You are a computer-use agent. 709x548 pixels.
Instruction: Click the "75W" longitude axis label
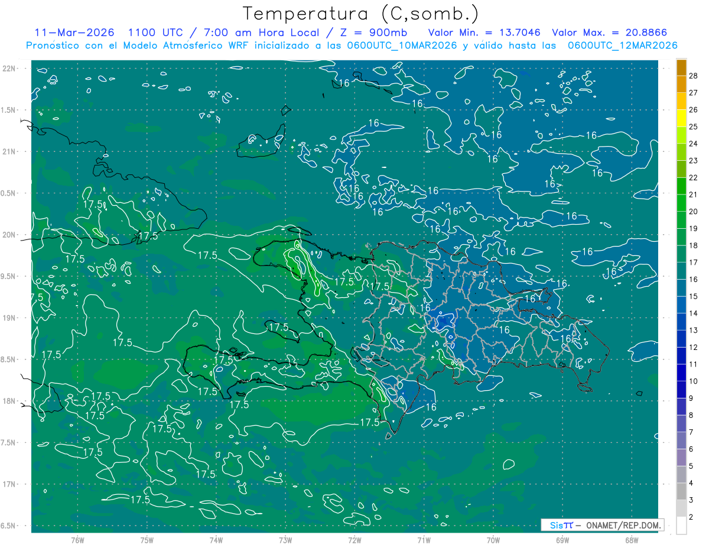click(147, 539)
